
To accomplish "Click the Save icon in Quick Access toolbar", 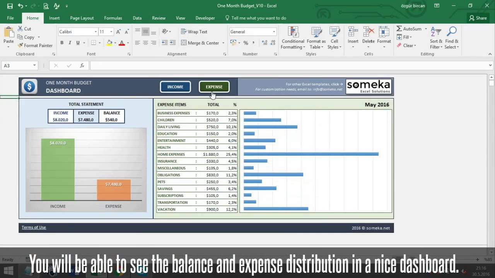I will click(x=10, y=6).
